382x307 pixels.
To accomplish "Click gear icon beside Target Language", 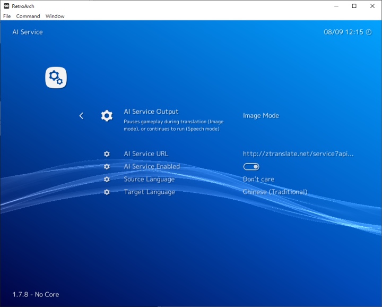I will pos(107,192).
